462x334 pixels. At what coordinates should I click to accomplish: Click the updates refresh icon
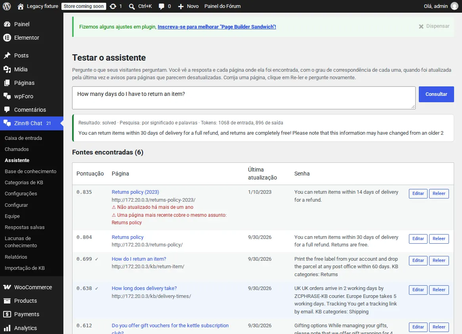click(x=113, y=6)
